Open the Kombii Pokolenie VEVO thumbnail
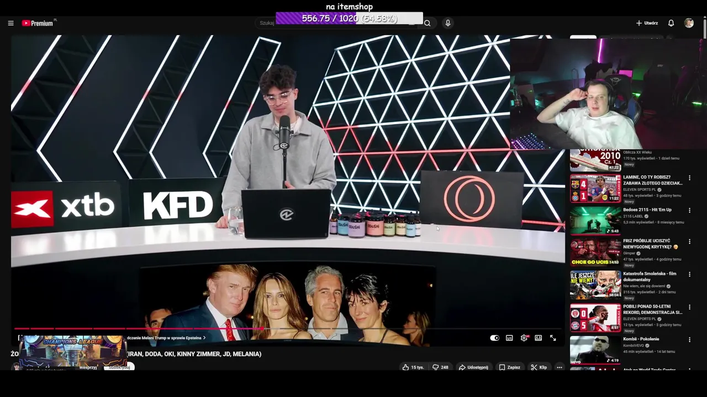This screenshot has height=397, width=707. [595, 350]
